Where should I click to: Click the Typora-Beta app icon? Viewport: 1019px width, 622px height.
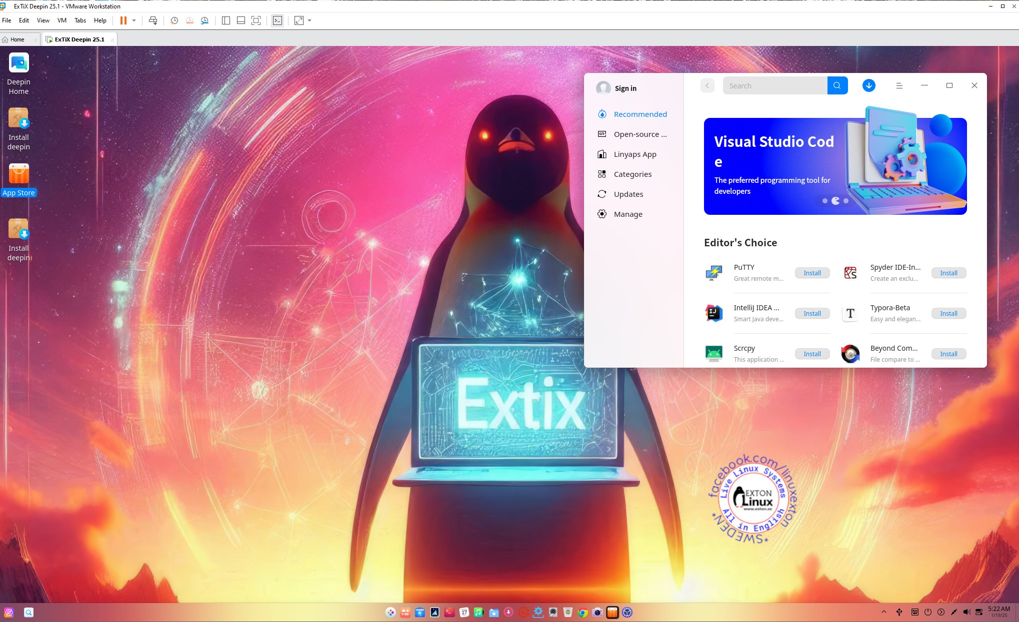(x=850, y=313)
